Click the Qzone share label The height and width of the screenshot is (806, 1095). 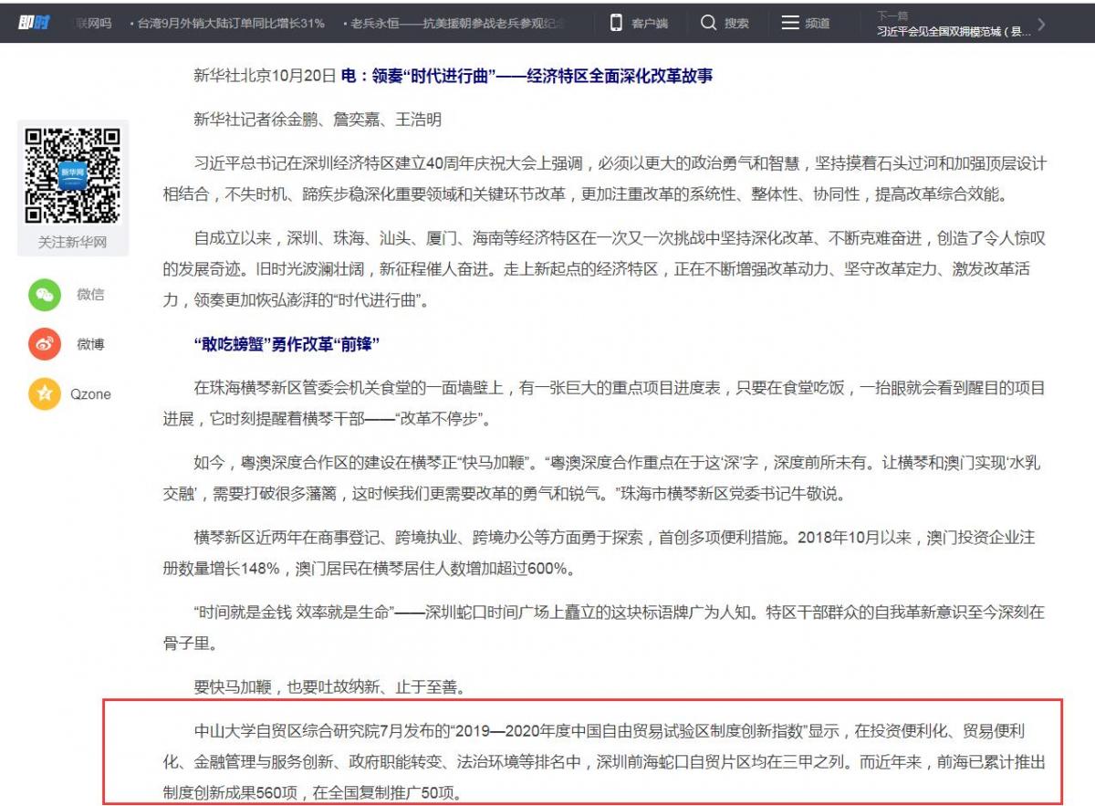coord(91,394)
